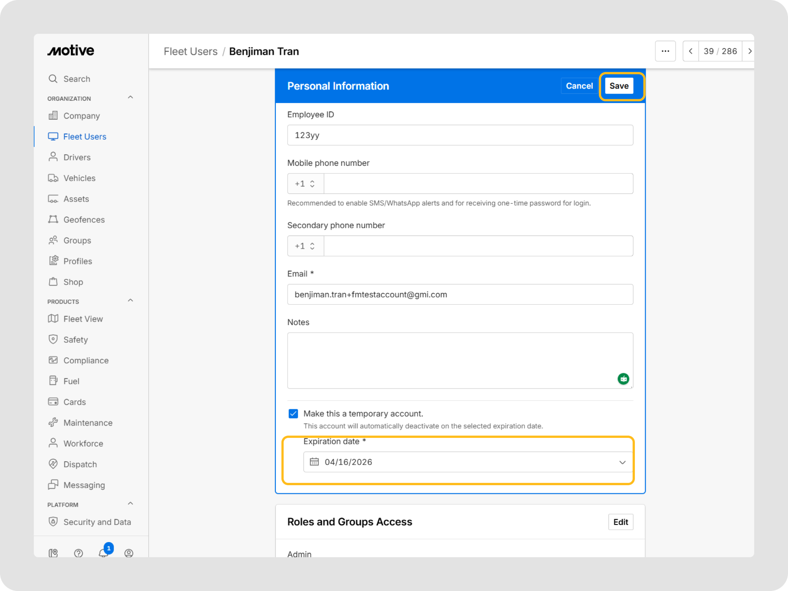
Task: Click the notifications bell icon
Action: tap(103, 553)
